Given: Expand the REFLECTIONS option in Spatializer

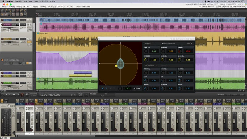Looking at the screenshot, I should pyautogui.click(x=150, y=65).
